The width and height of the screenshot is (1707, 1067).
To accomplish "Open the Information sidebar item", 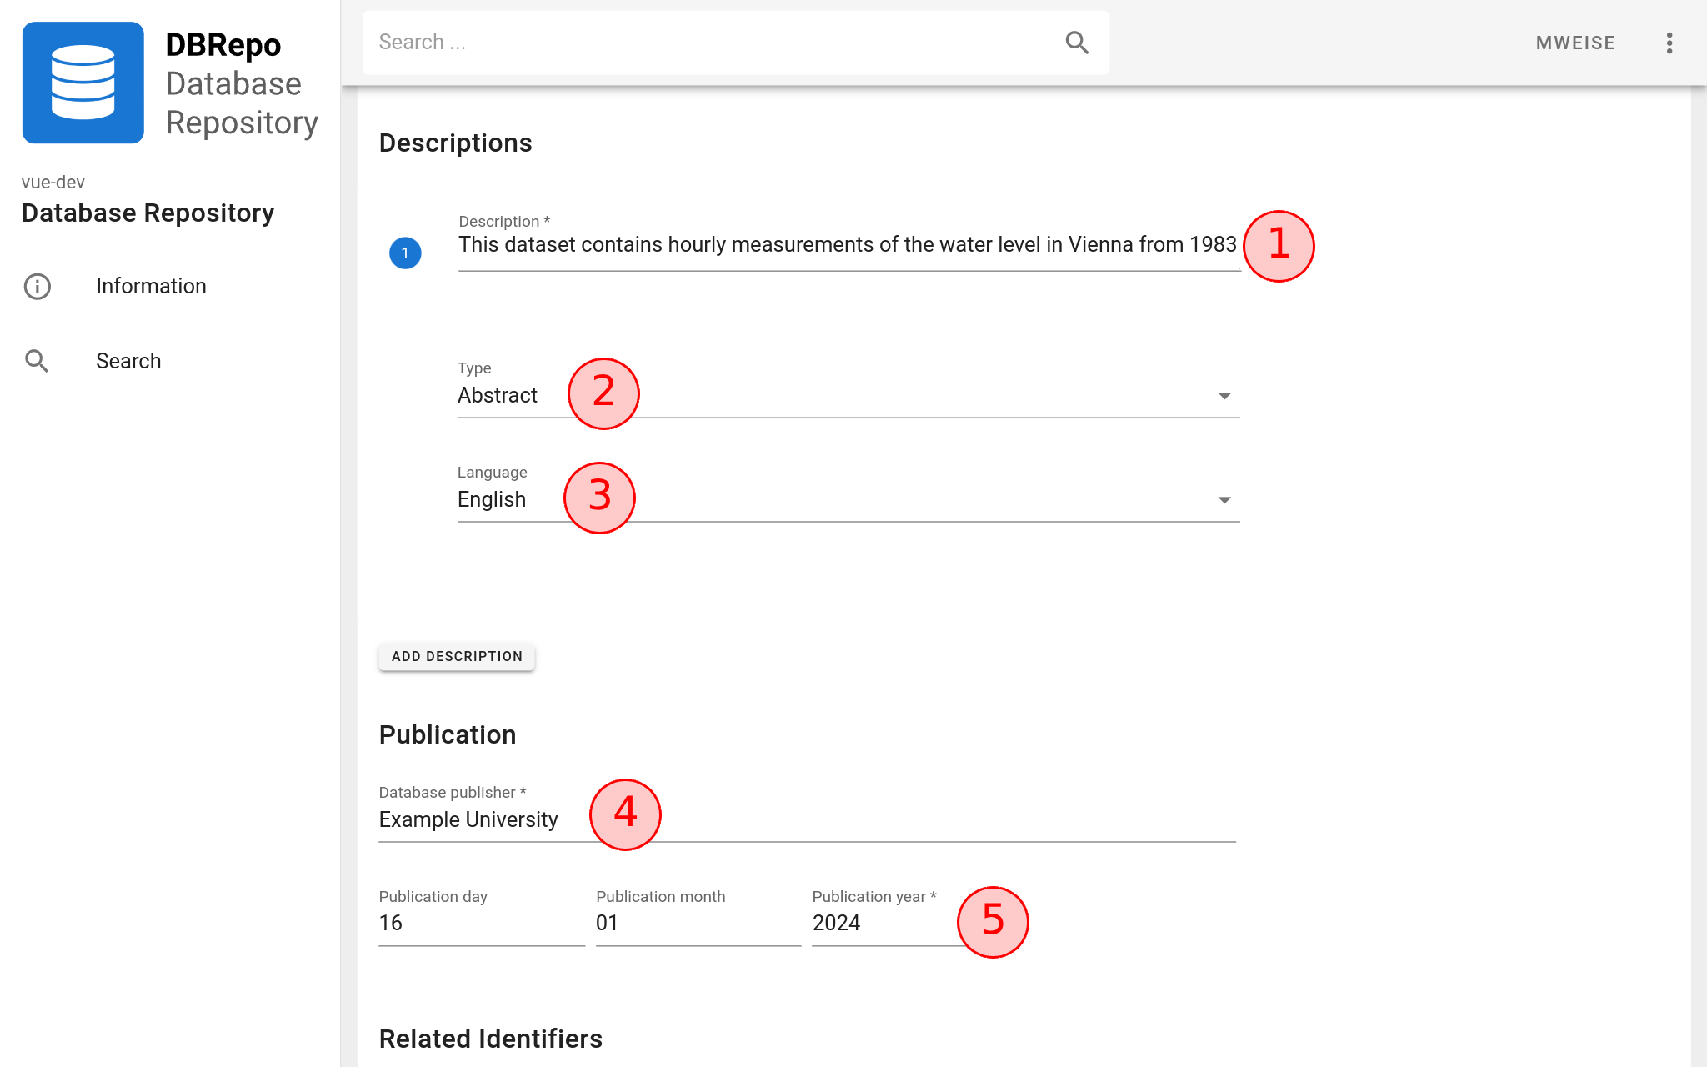I will pos(170,287).
